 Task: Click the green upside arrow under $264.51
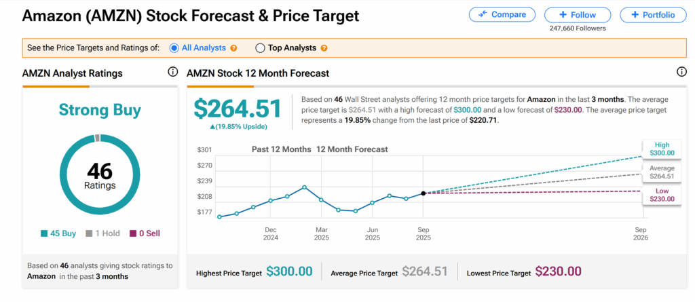coord(213,127)
